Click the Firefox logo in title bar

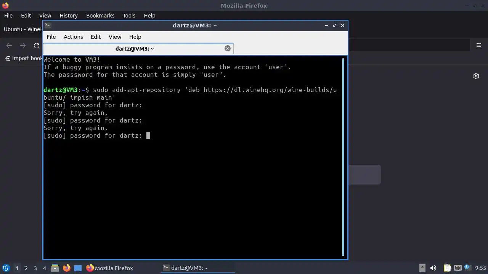[5, 5]
